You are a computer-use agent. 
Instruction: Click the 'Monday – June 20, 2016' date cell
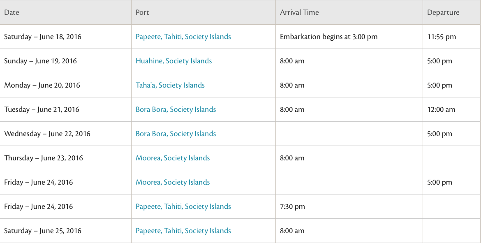click(x=42, y=85)
